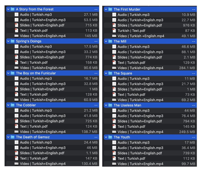Collapse the A Story from the Forest folder
The height and width of the screenshot is (172, 201).
(x=8, y=9)
